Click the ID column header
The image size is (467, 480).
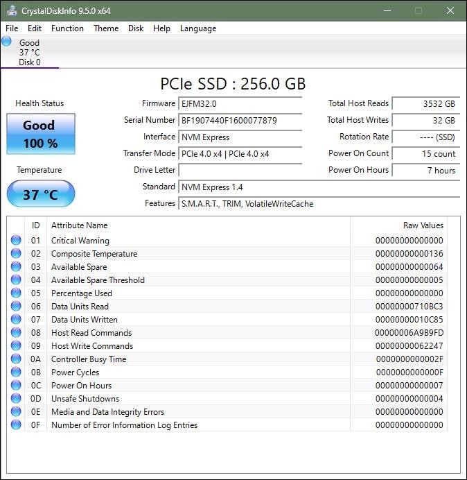(x=35, y=225)
